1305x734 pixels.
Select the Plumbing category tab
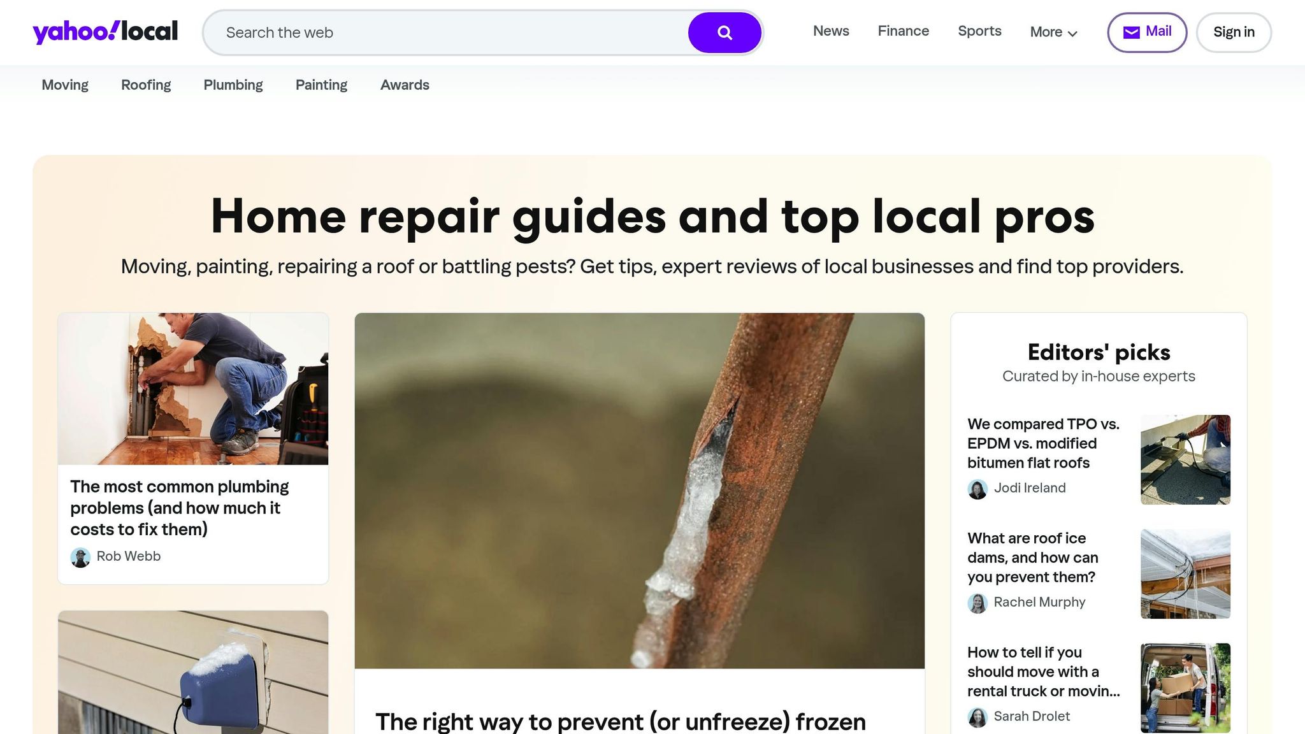(233, 85)
